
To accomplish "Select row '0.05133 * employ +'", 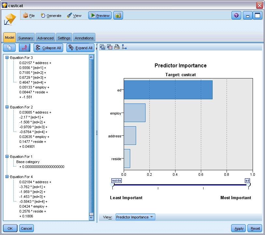I will click(34, 87).
